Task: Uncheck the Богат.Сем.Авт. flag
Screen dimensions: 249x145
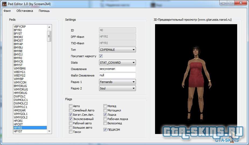Action: click(71, 114)
